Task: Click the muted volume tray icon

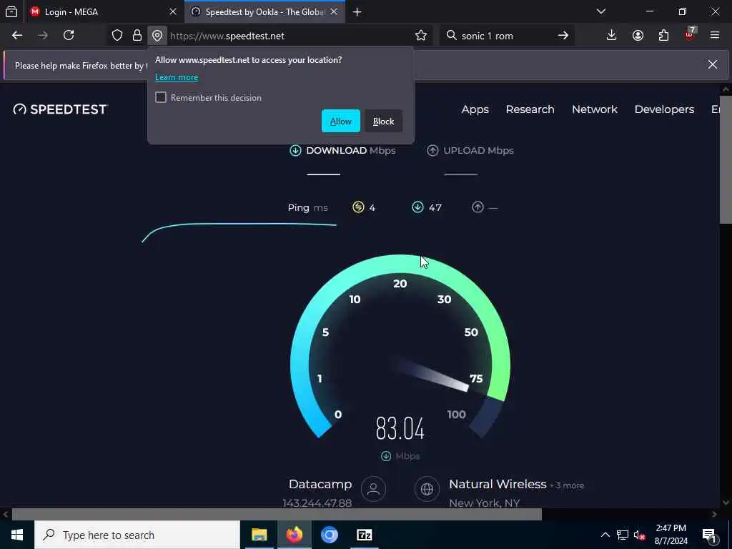Action: pyautogui.click(x=640, y=535)
